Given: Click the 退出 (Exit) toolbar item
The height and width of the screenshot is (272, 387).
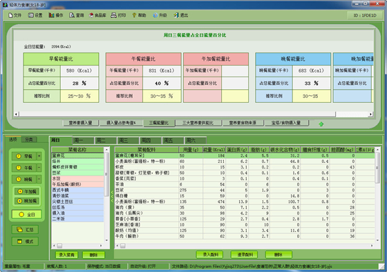Looking at the screenshot, I should pyautogui.click(x=180, y=15).
